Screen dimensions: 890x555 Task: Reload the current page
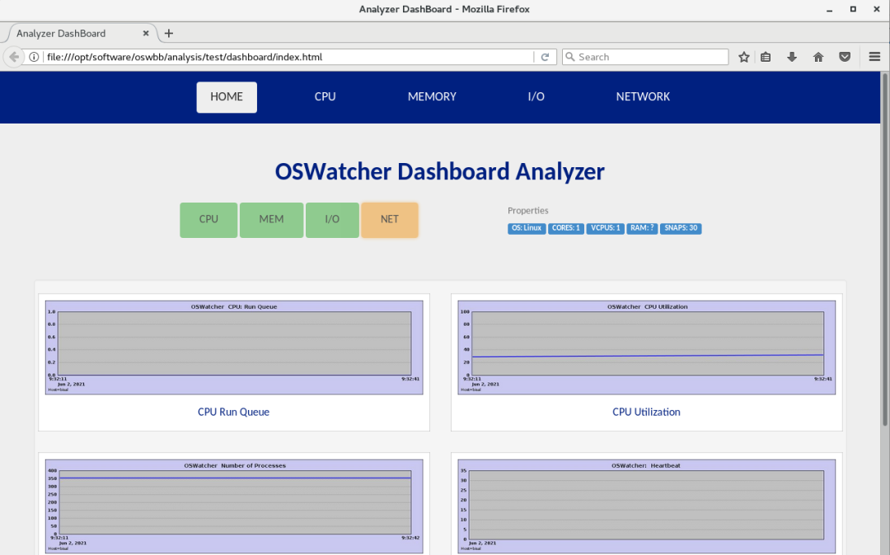(545, 57)
